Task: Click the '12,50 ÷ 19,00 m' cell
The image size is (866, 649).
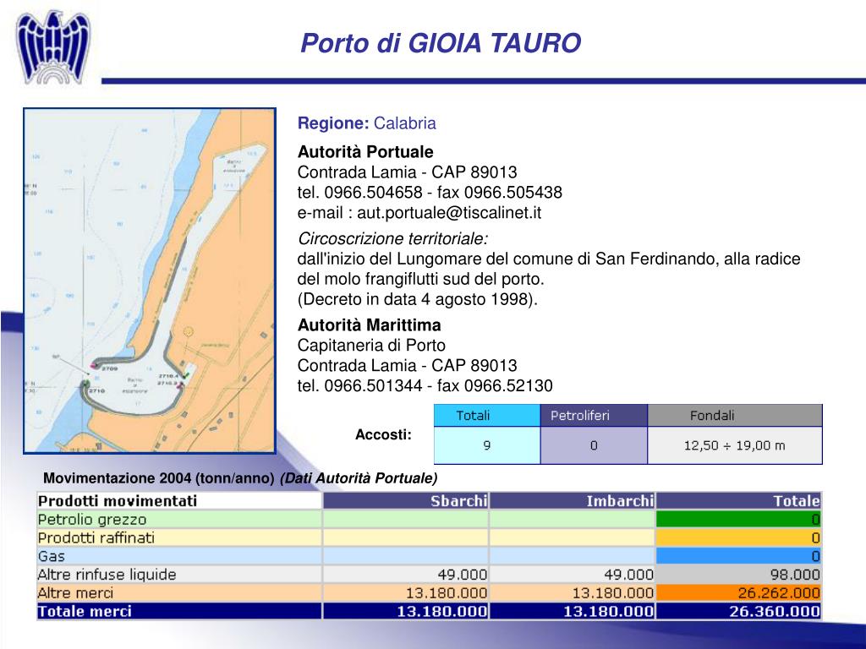Action: pos(735,445)
